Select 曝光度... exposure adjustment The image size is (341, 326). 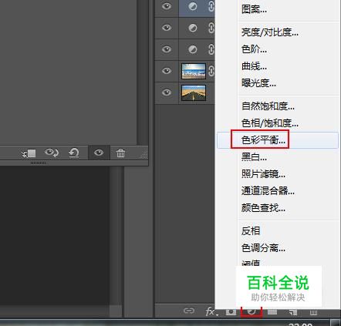[258, 83]
